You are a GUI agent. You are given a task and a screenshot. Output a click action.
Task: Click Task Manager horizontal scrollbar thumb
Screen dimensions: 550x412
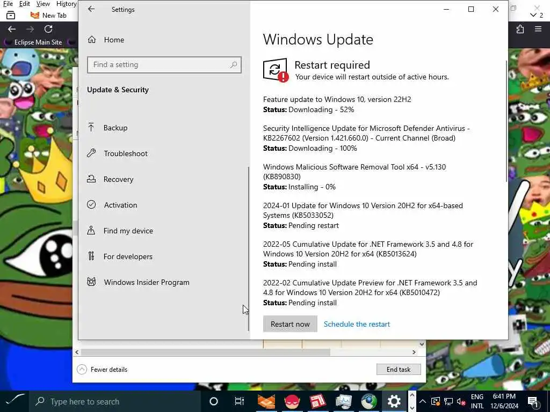tap(205, 352)
